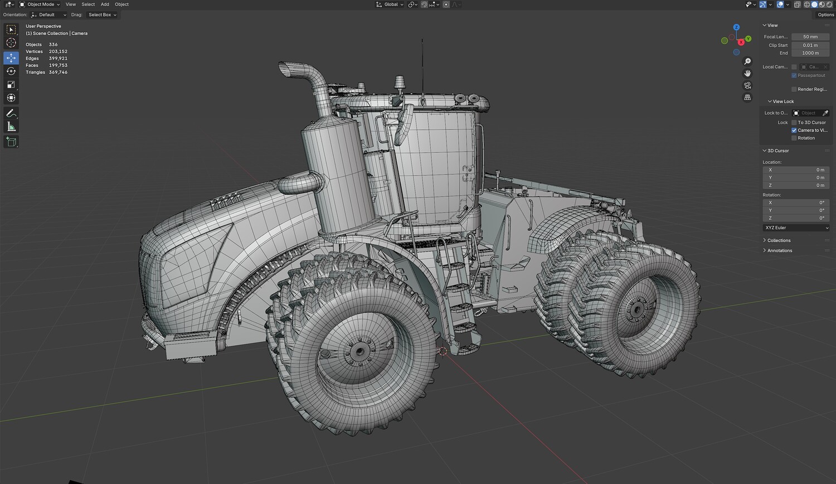Viewport: 836px width, 484px height.
Task: Open the Global transform orientation dropdown
Action: tap(390, 4)
